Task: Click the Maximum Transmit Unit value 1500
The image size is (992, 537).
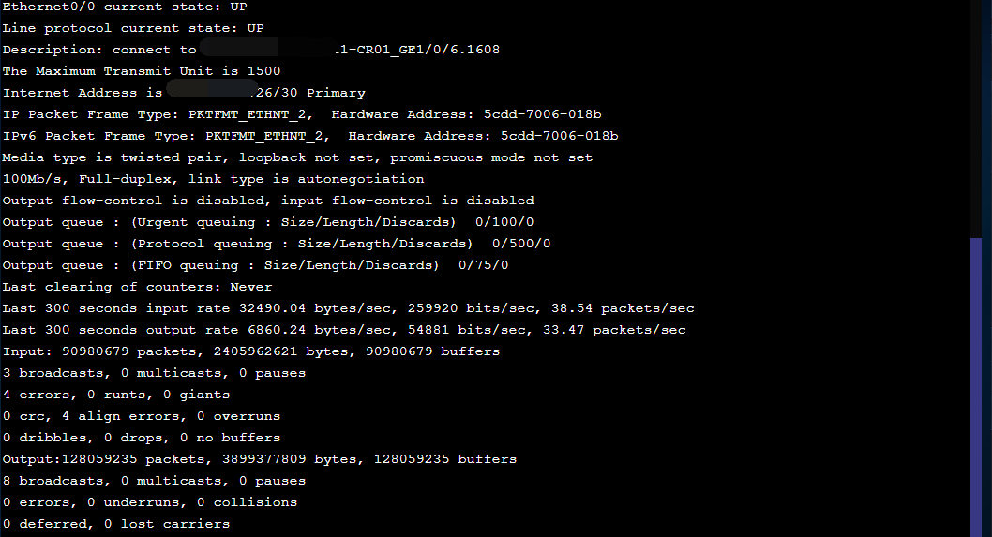Action: tap(263, 71)
